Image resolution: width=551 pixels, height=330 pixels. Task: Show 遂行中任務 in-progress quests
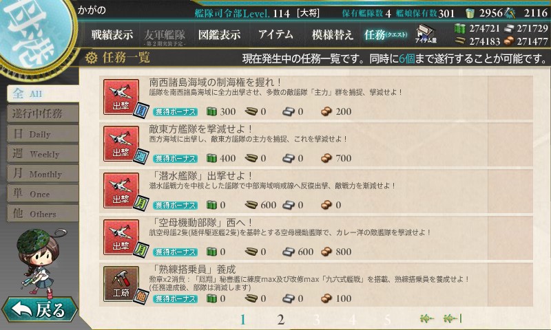(43, 113)
